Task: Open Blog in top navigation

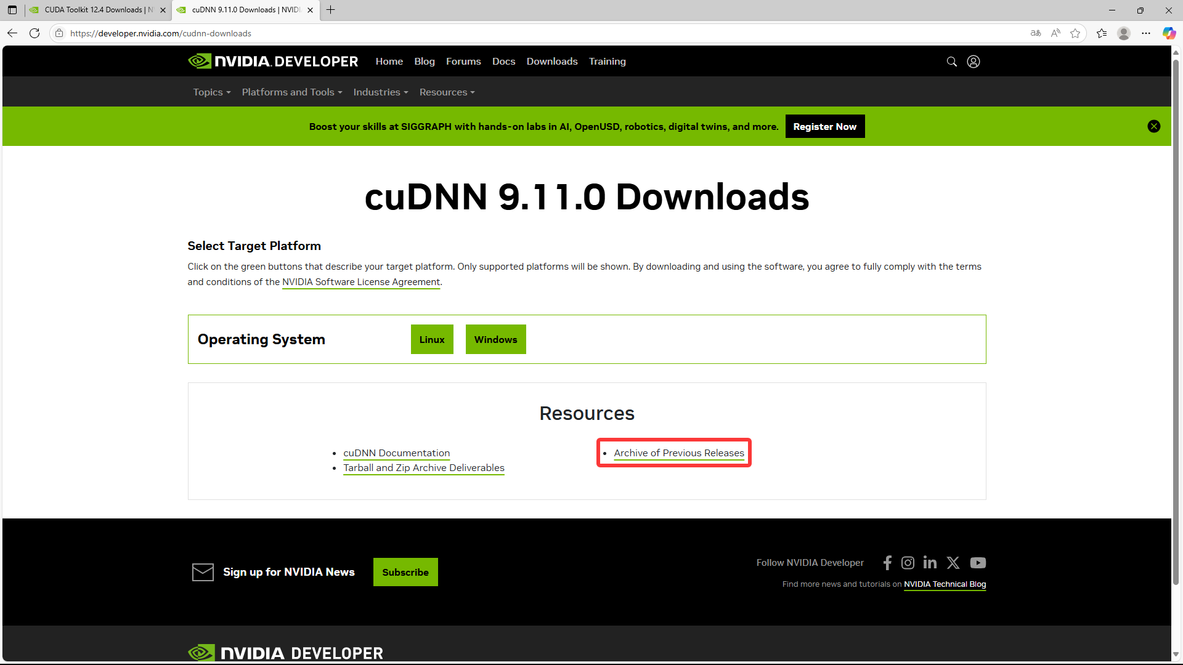Action: [x=425, y=62]
